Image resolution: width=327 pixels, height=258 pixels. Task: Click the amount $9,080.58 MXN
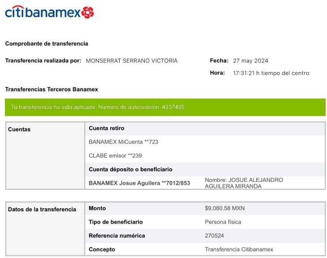[225, 208]
